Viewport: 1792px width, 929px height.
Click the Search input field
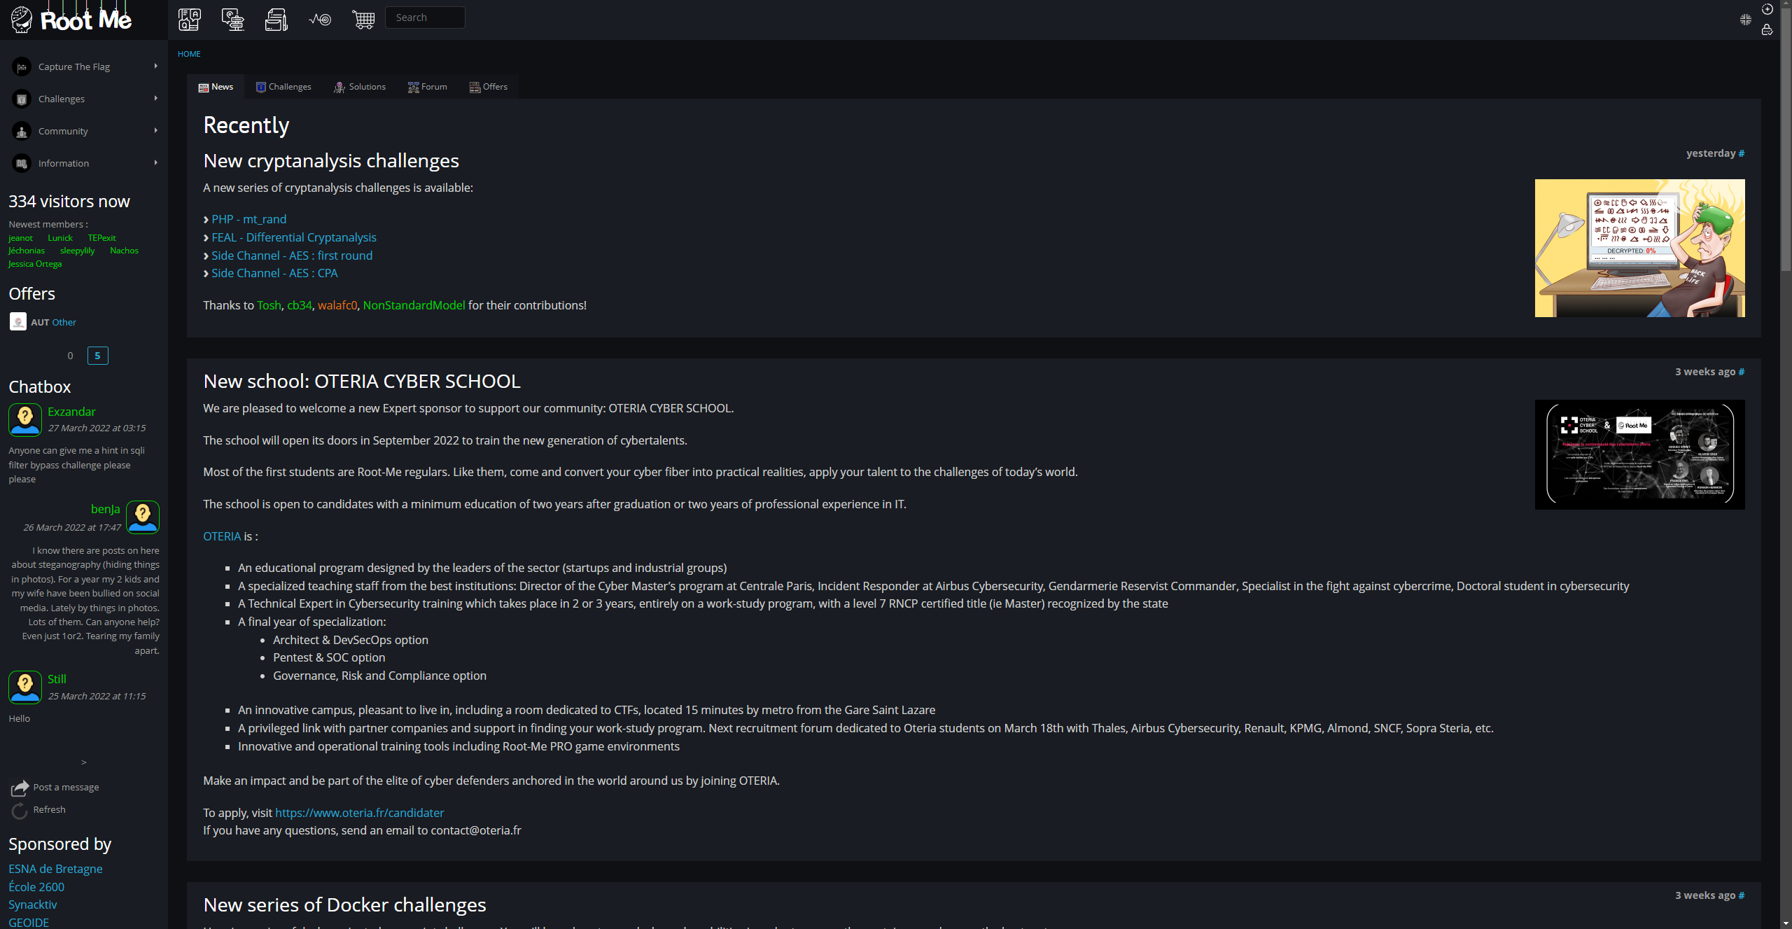(425, 18)
